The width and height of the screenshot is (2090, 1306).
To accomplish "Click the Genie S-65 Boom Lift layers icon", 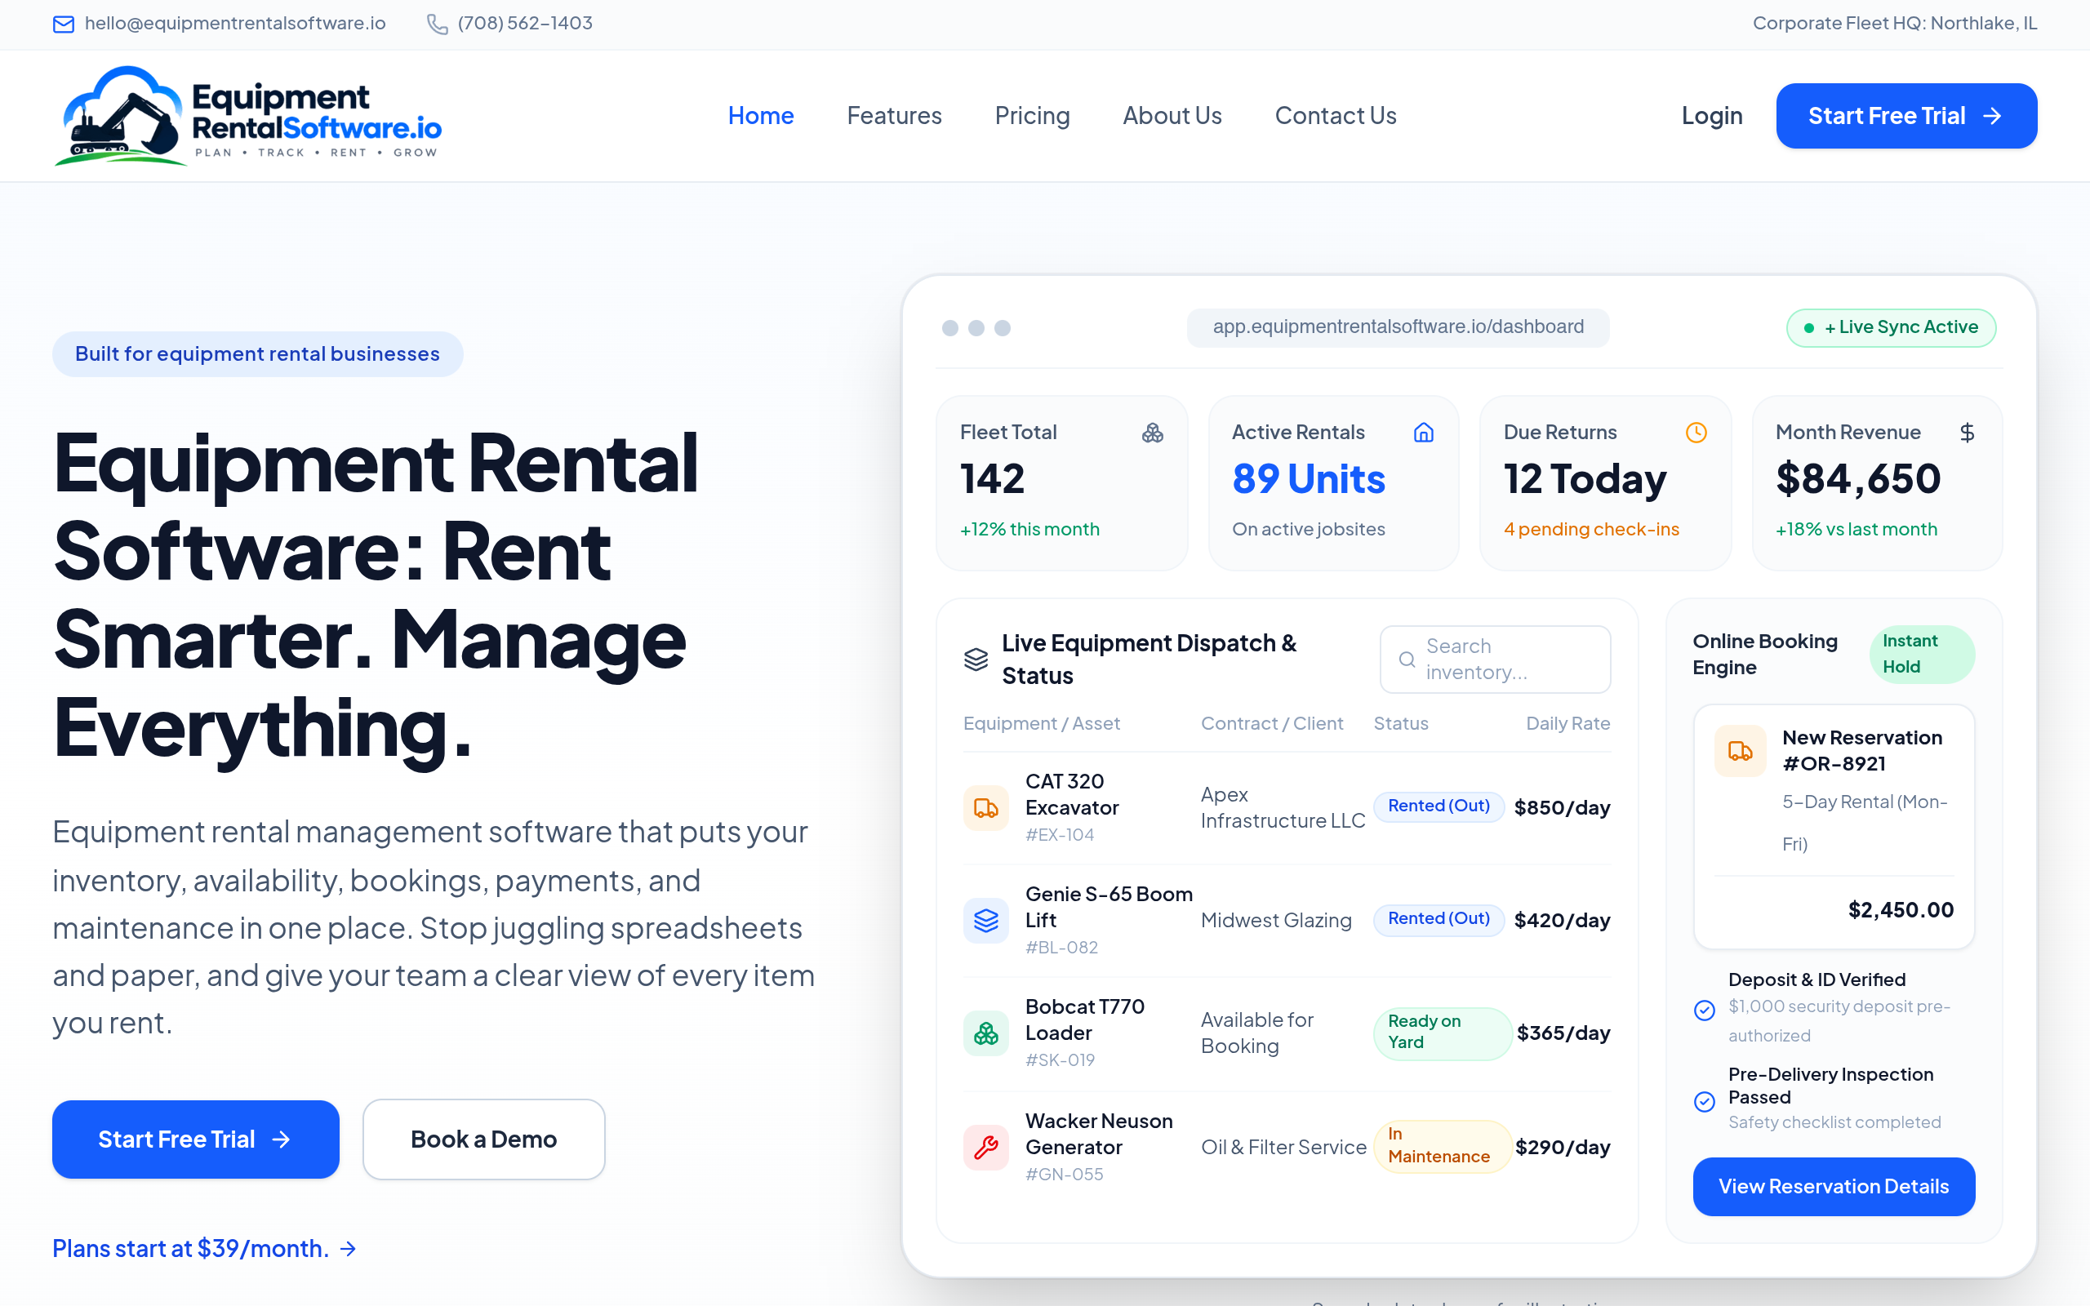I will click(x=986, y=921).
